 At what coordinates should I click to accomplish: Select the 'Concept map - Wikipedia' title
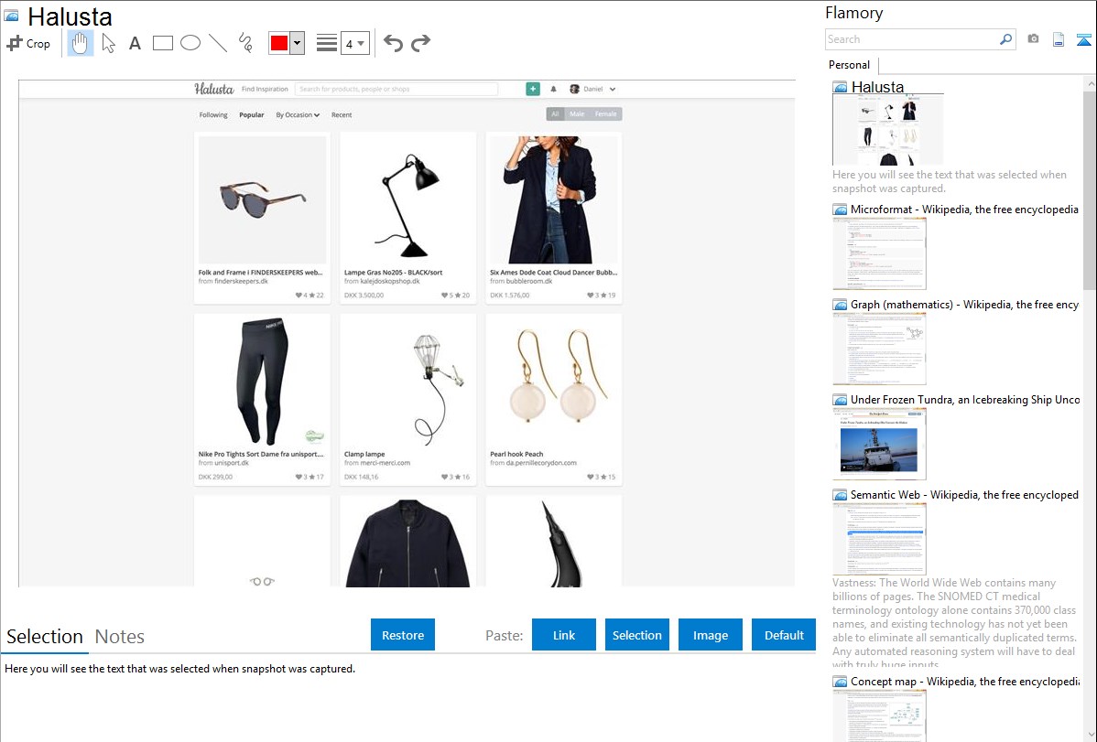[x=965, y=681]
